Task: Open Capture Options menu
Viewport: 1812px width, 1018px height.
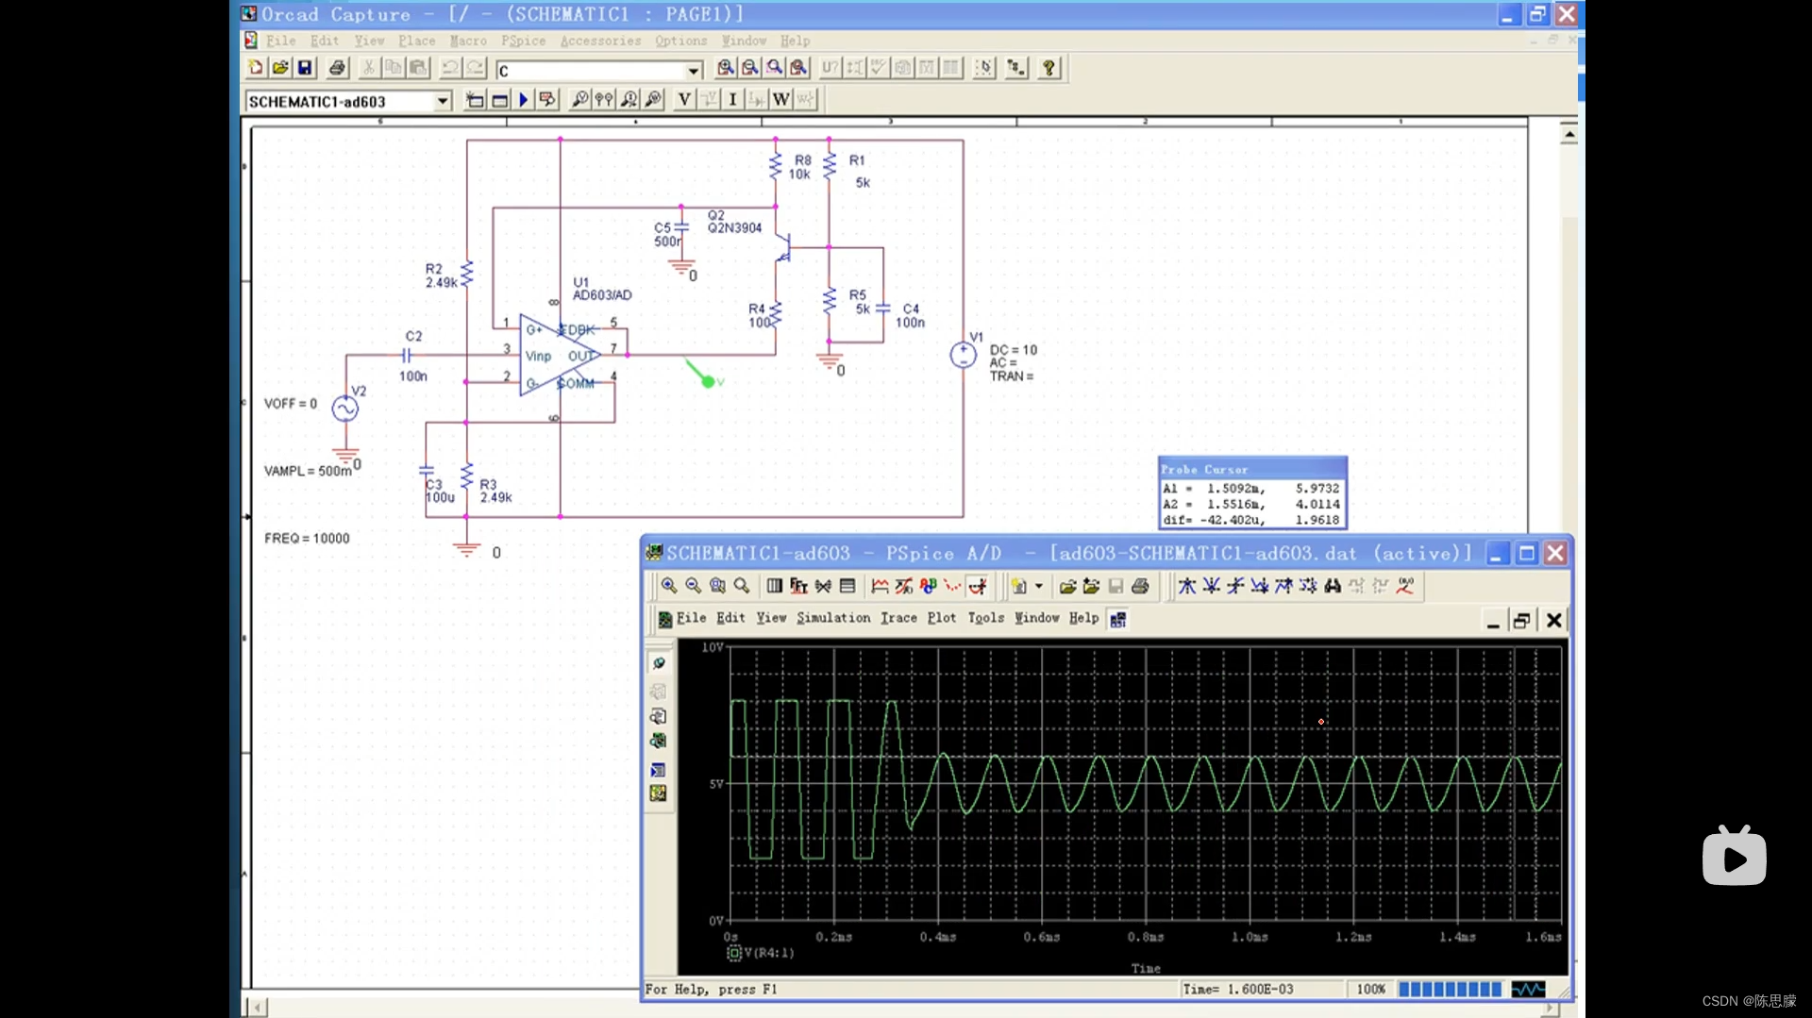Action: pyautogui.click(x=680, y=41)
